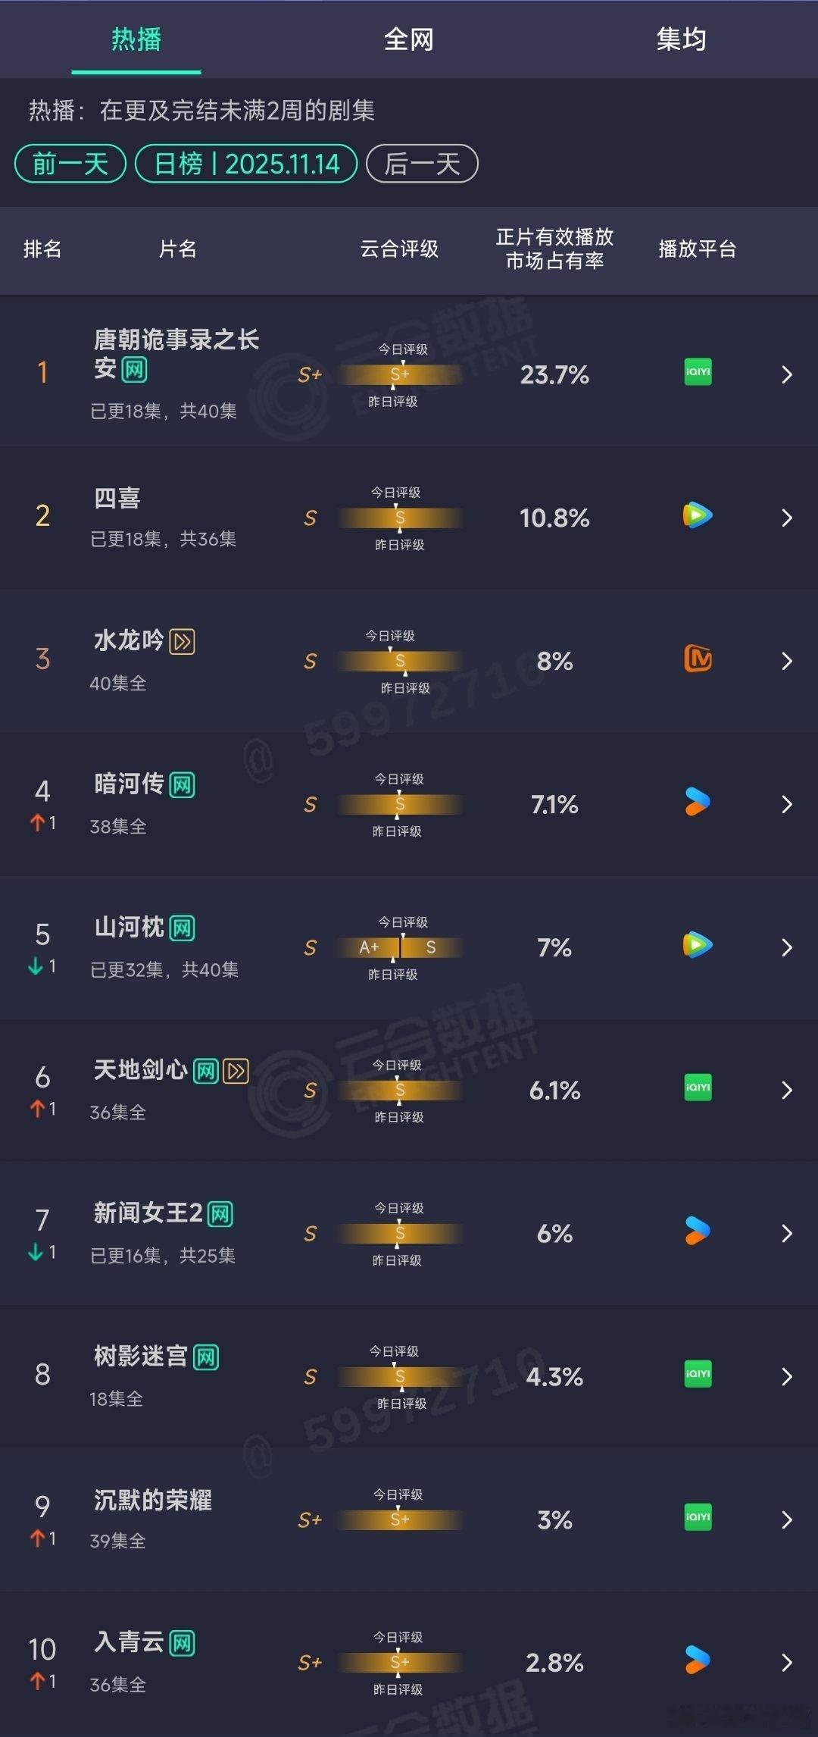The image size is (818, 1737).
Task: Expand 入青云 row with right chevron
Action: coord(787,1663)
